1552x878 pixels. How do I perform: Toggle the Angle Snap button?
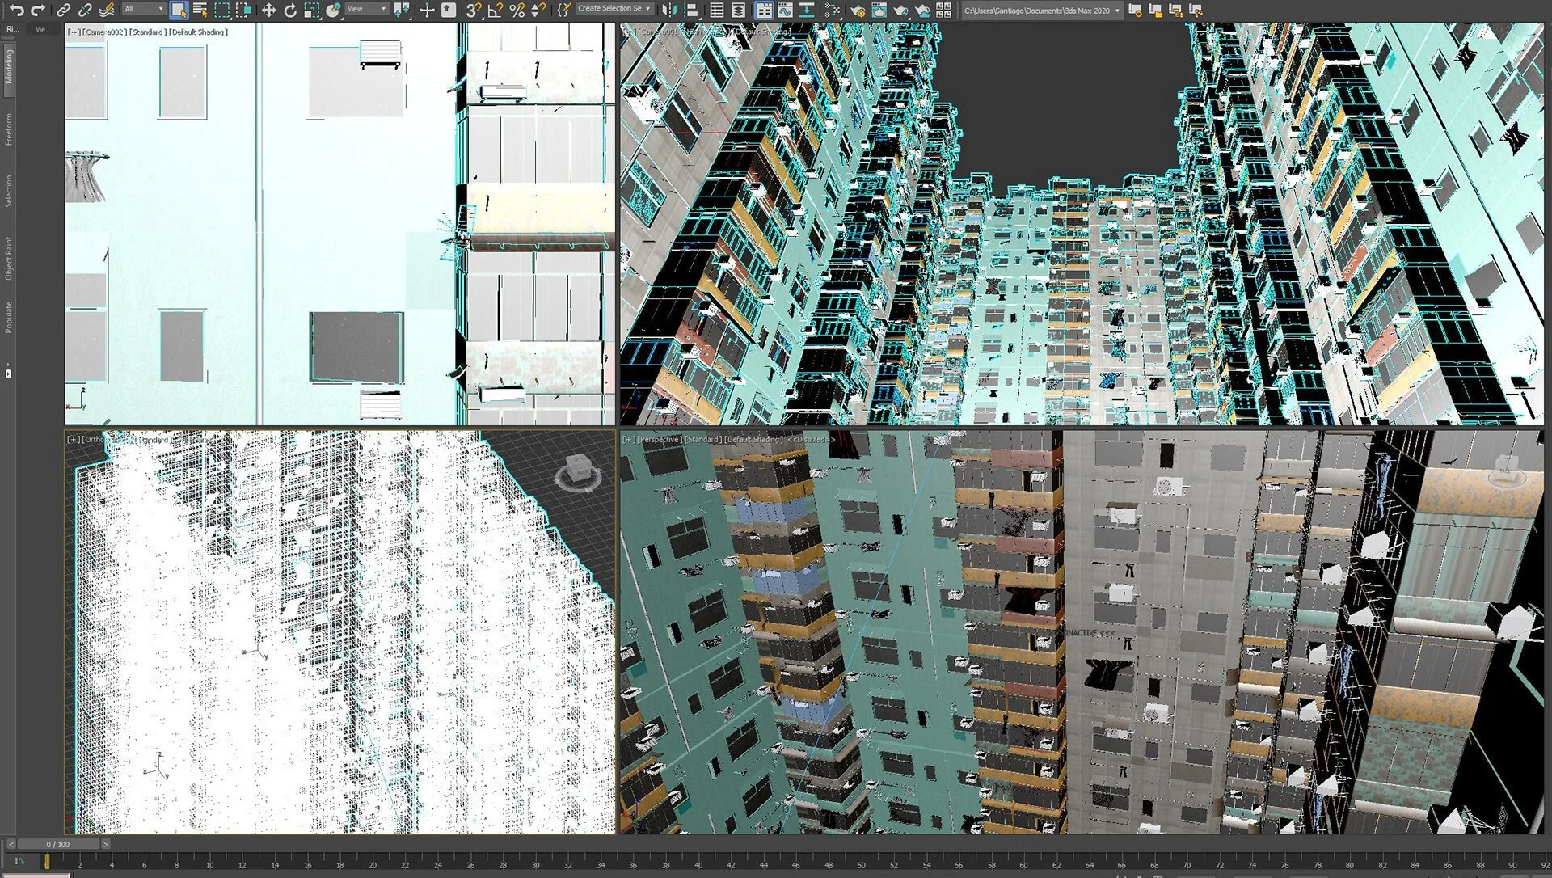(495, 10)
